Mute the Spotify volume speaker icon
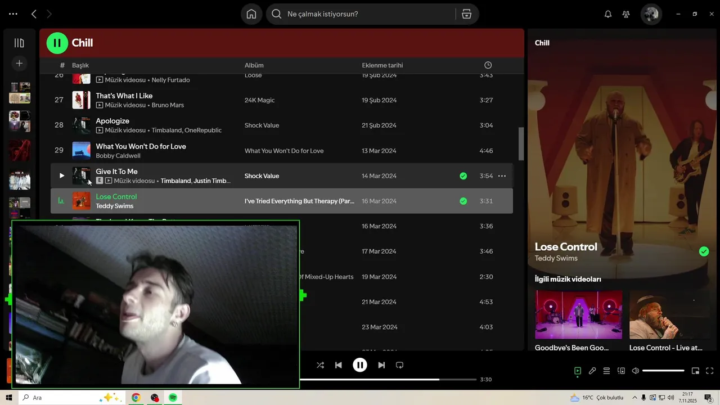Image resolution: width=720 pixels, height=405 pixels. pyautogui.click(x=636, y=371)
